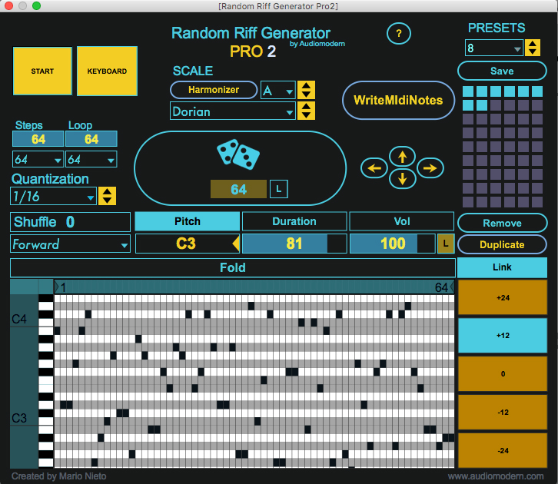Select the -12 octave transpose pad
Image resolution: width=558 pixels, height=484 pixels.
(502, 412)
